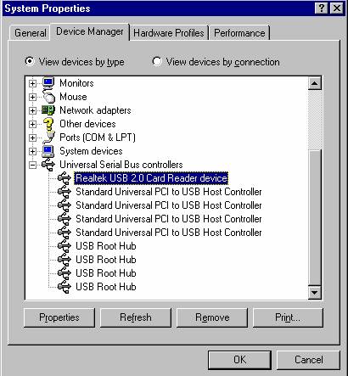The width and height of the screenshot is (348, 376).
Task: Click the Mouse device icon
Action: pyautogui.click(x=48, y=97)
